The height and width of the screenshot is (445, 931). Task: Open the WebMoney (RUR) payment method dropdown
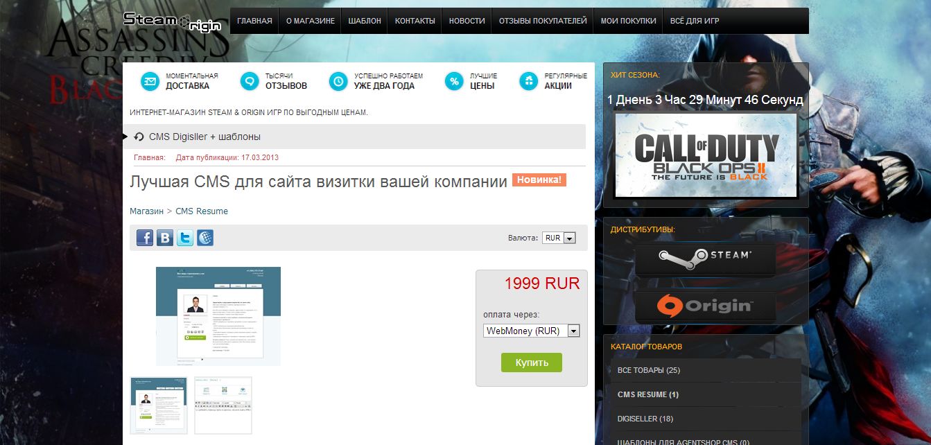(x=531, y=331)
